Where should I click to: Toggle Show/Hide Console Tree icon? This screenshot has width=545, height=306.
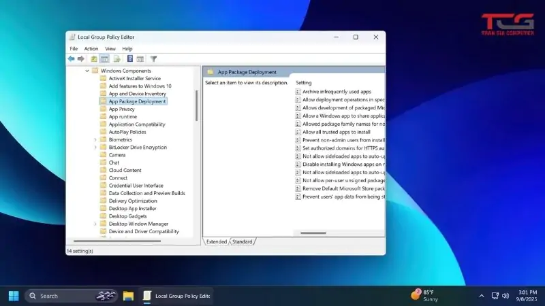(x=104, y=59)
